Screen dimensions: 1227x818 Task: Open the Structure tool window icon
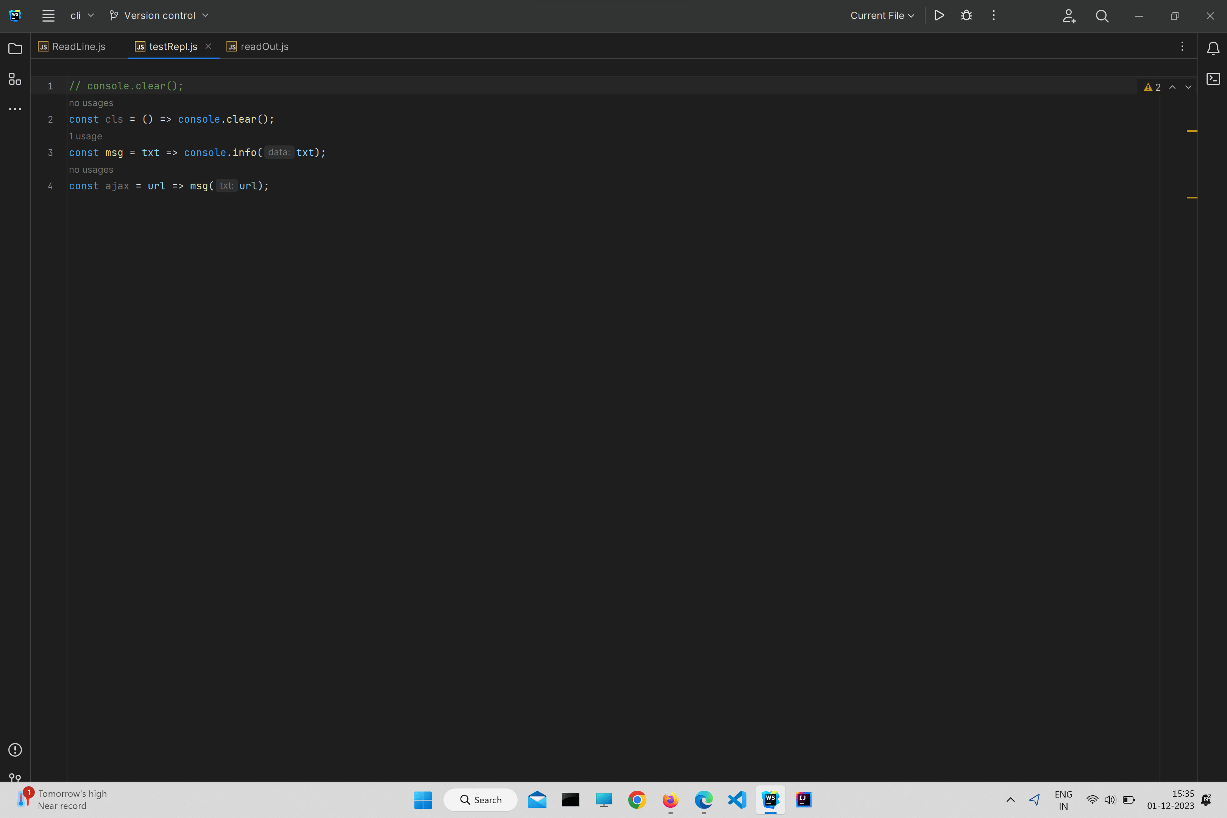[x=15, y=79]
